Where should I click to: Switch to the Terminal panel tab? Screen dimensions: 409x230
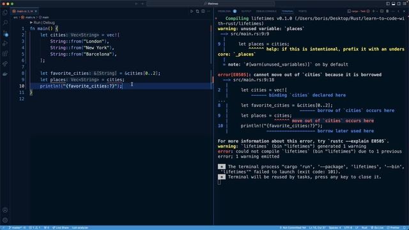(287, 11)
